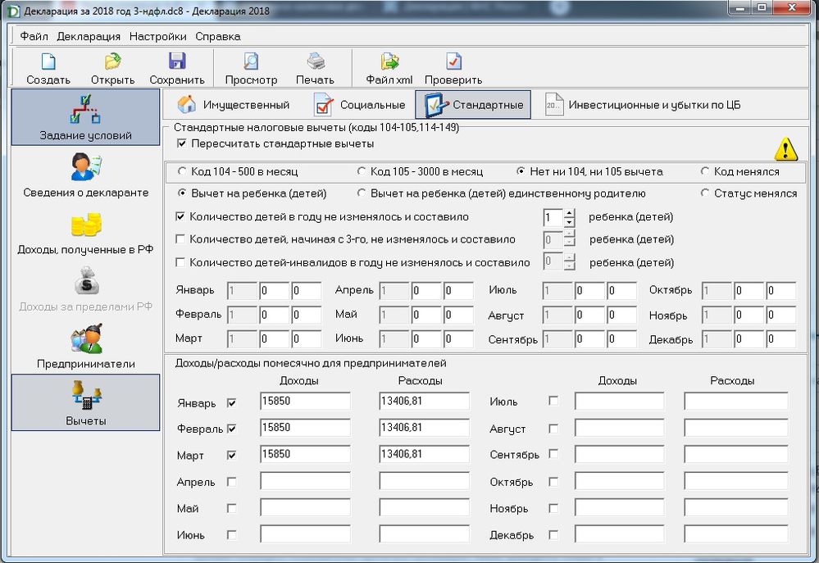Click the yellow warning triangle icon
The image size is (819, 563).
coord(785,149)
